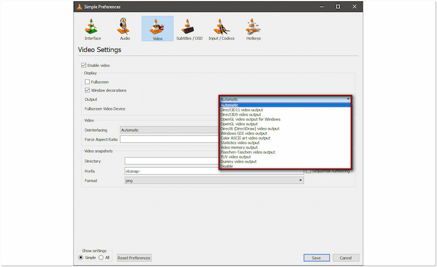Open the Hotkeys preferences category
437x267 pixels.
[253, 29]
